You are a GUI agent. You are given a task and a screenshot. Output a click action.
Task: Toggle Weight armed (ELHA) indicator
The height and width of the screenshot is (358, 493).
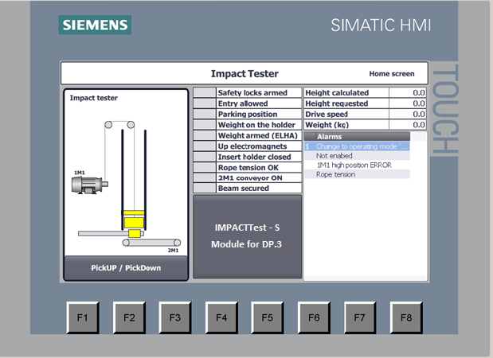[205, 135]
